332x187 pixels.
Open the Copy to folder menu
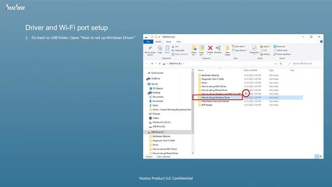(201, 50)
